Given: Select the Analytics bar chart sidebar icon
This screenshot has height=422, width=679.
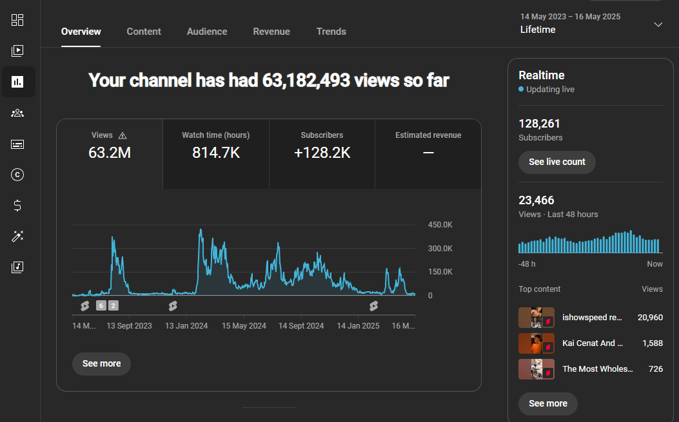Looking at the screenshot, I should click(17, 82).
